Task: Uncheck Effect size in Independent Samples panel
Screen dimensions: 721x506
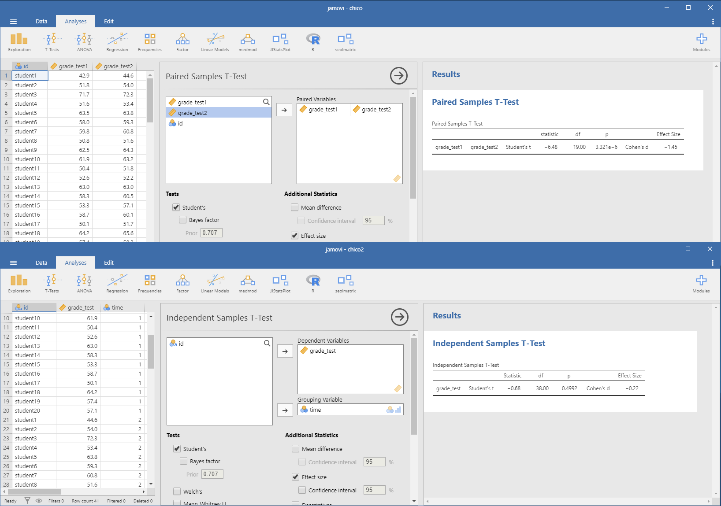Action: tap(296, 477)
